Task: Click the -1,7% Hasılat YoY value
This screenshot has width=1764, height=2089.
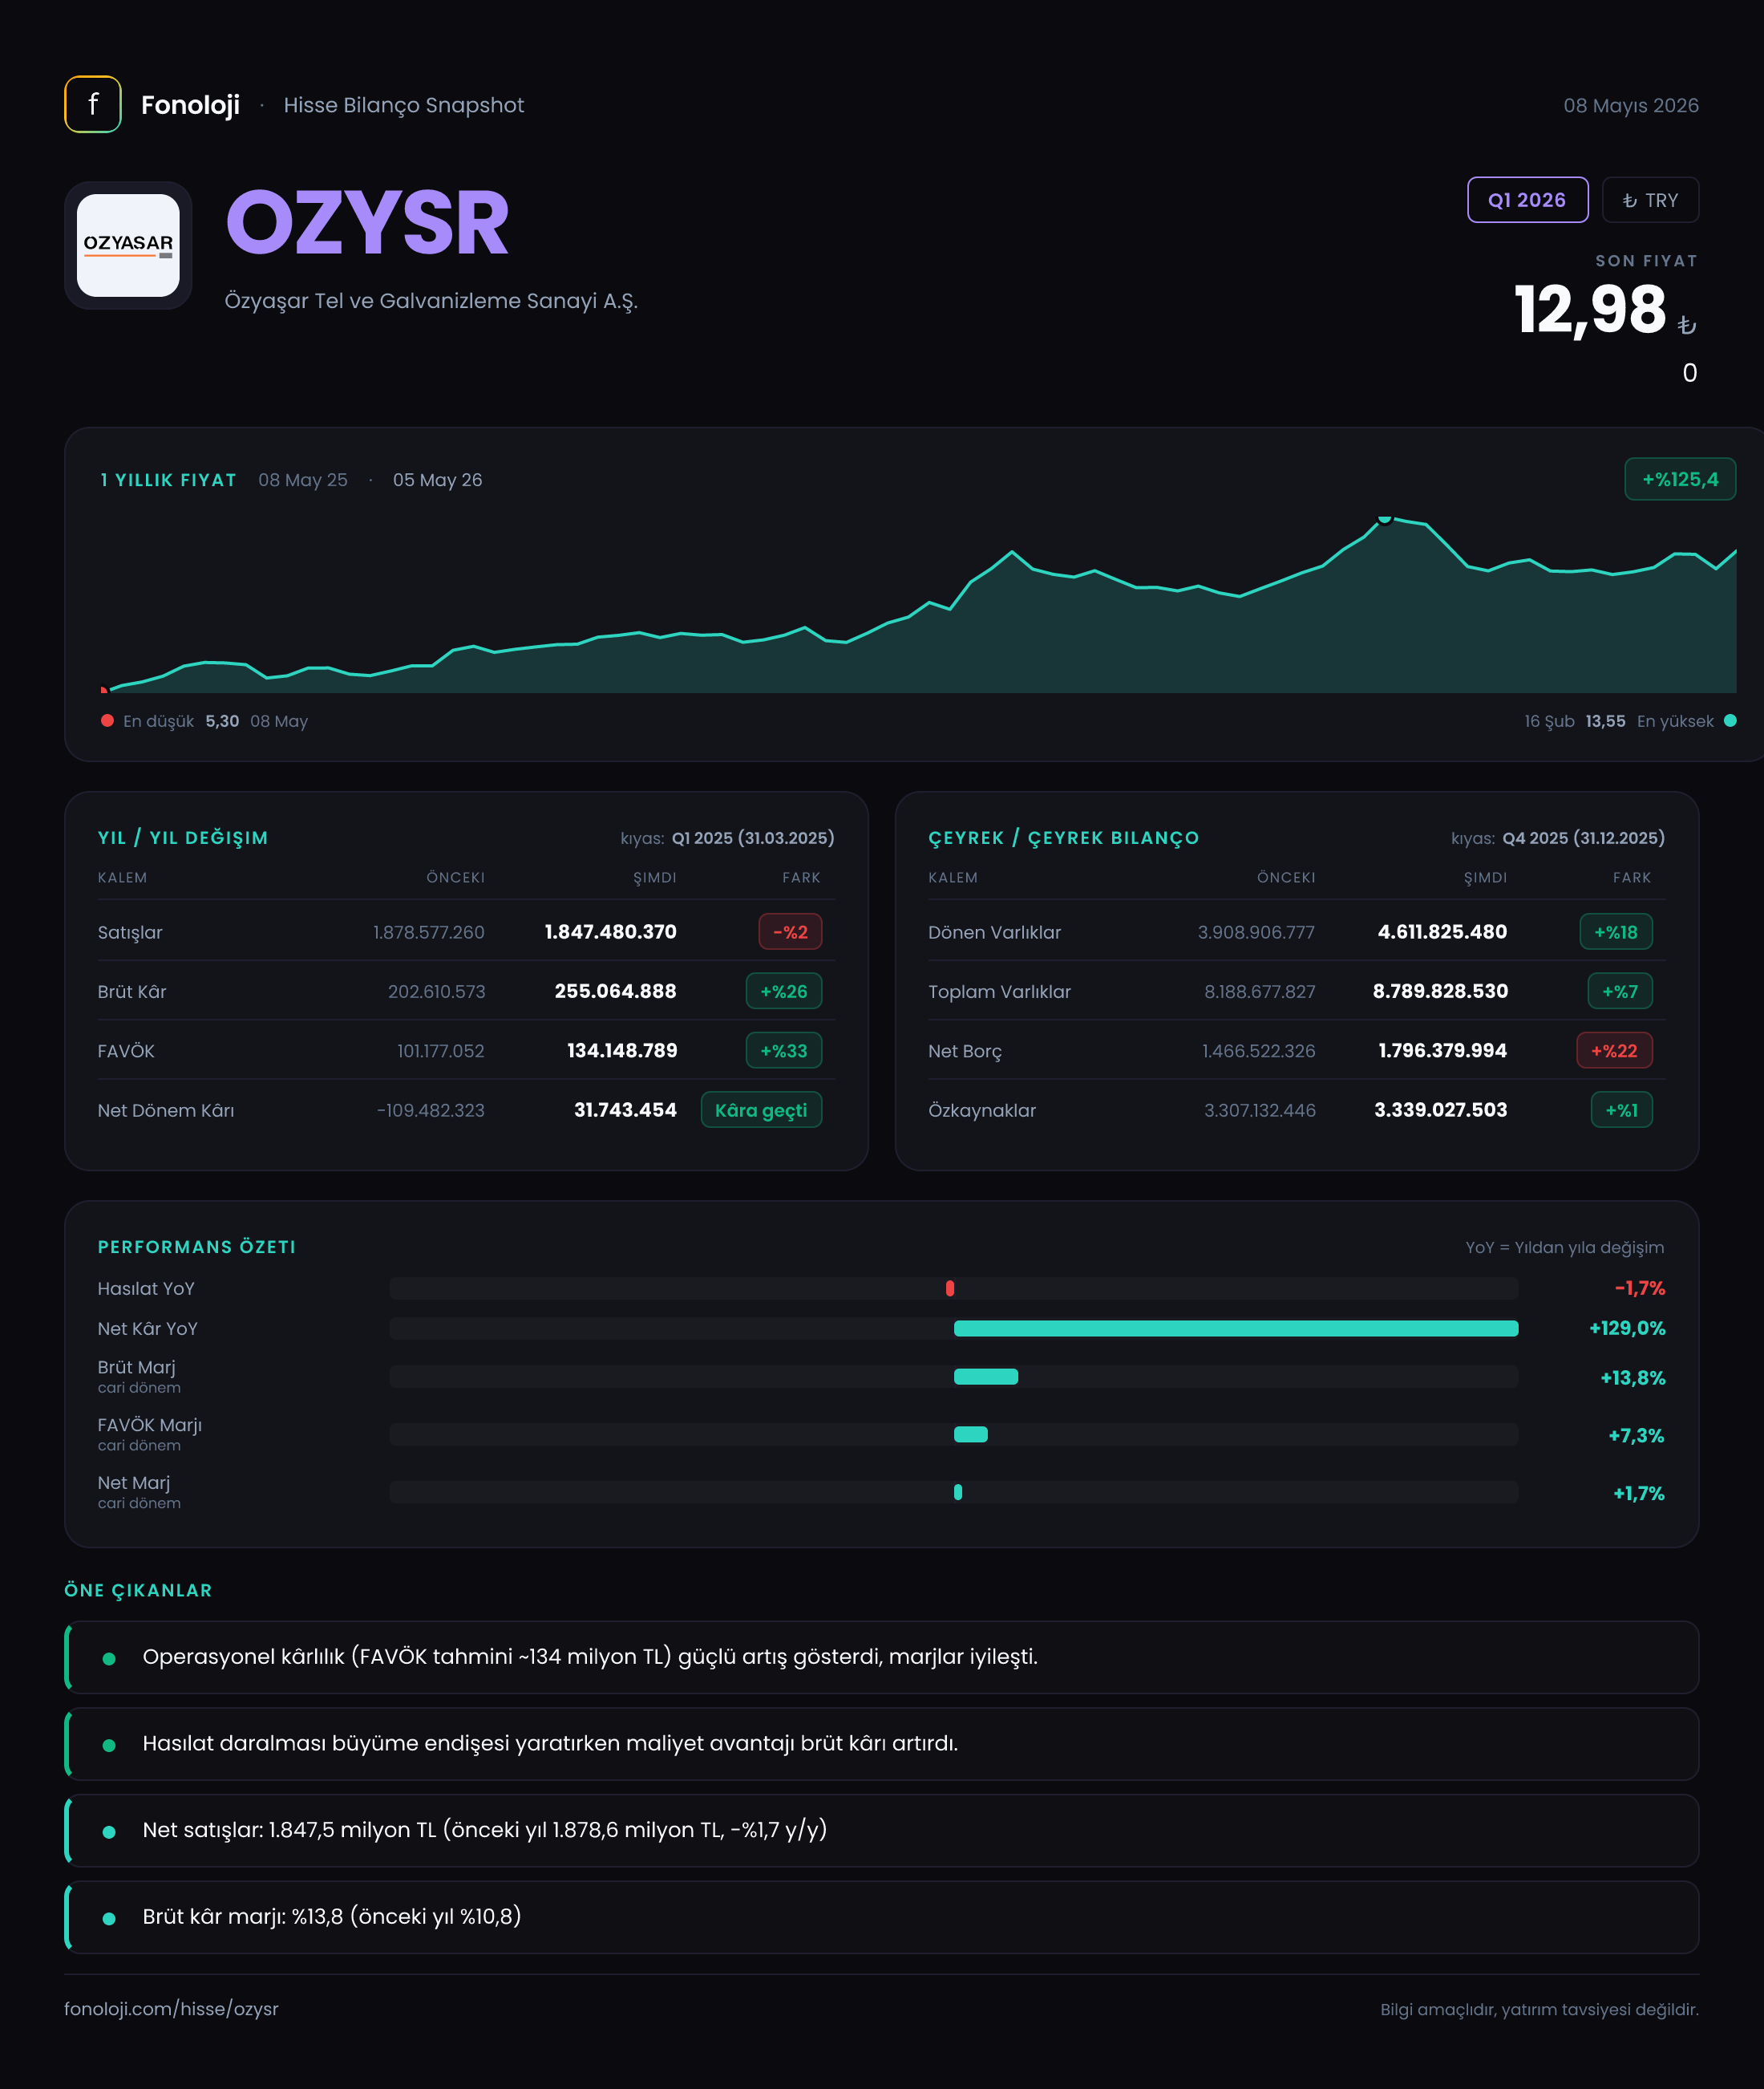Action: click(1640, 1288)
